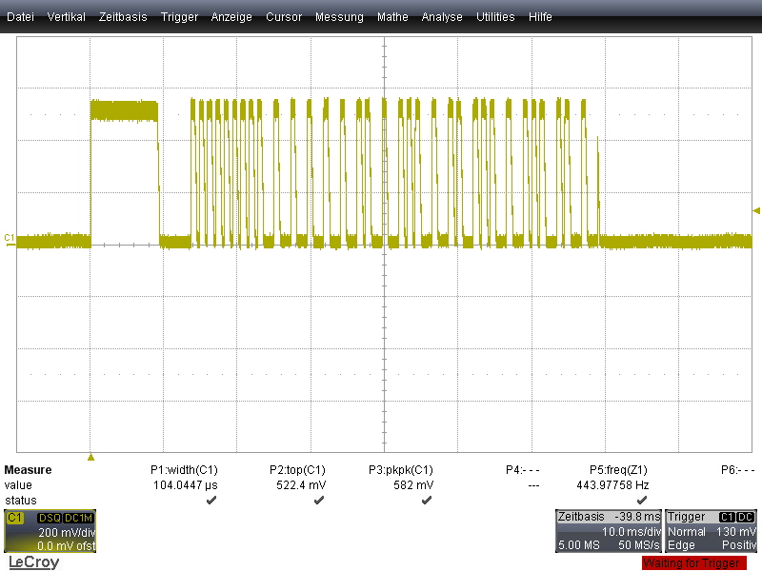Select P2:top(C1) measurement label
This screenshot has height=571, width=762.
(x=297, y=470)
